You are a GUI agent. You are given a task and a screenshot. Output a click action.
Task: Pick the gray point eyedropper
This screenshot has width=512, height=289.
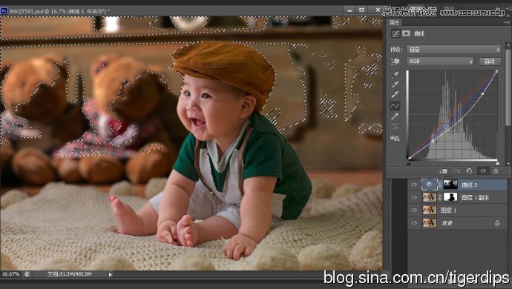coord(395,84)
